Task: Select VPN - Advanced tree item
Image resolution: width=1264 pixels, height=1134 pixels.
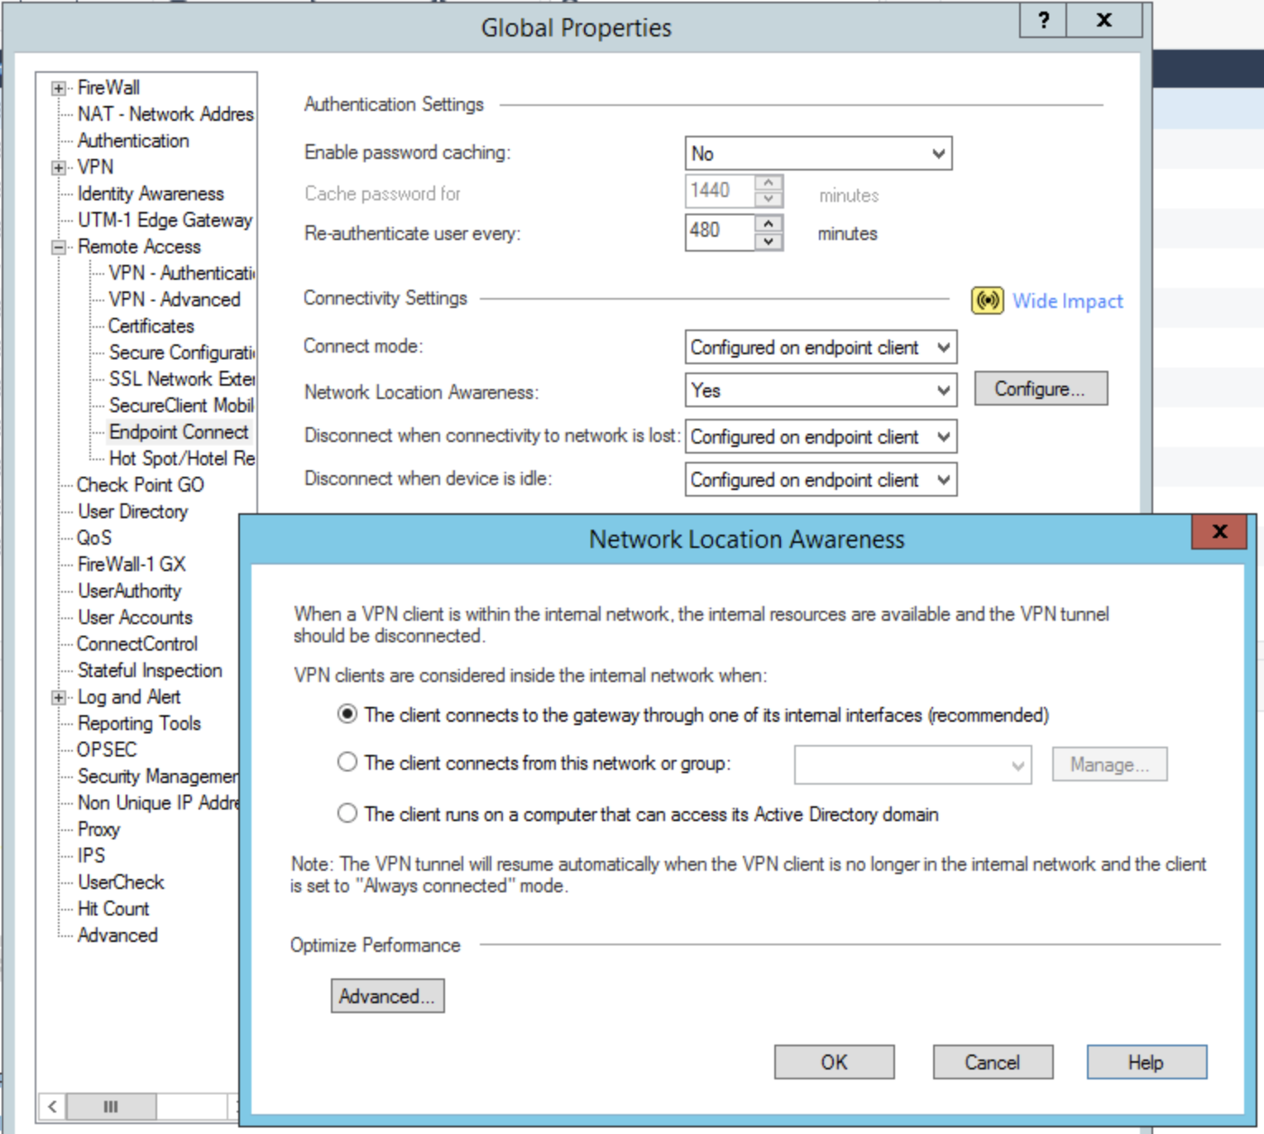Action: point(175,300)
